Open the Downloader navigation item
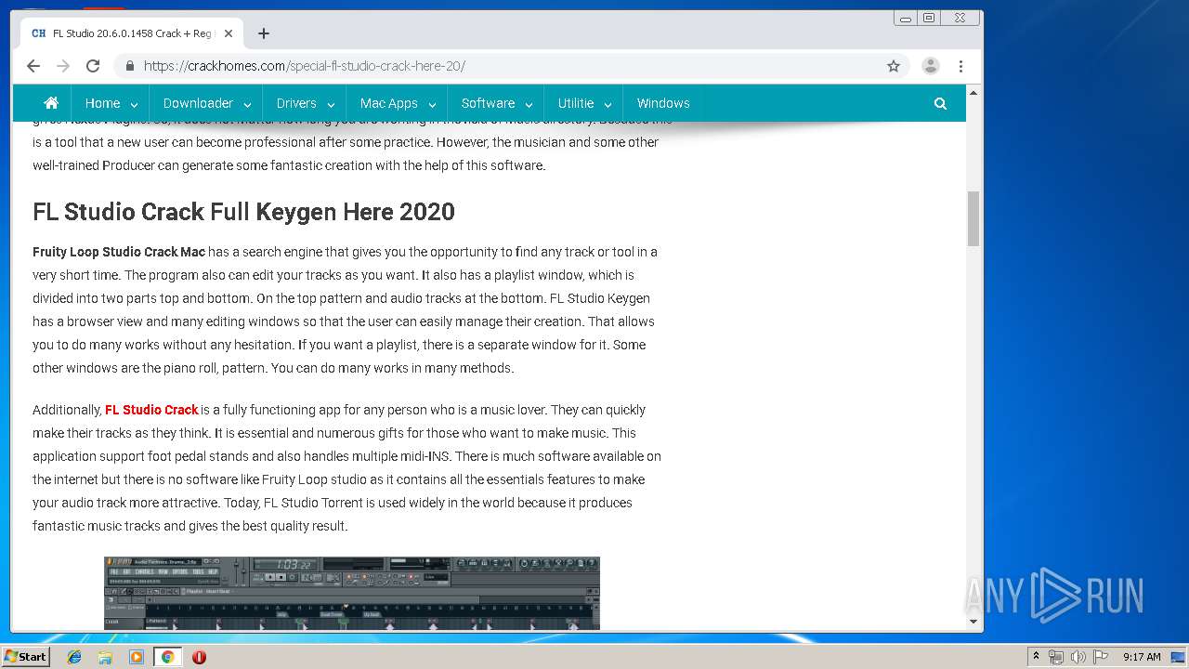Image resolution: width=1189 pixels, height=669 pixels. (x=198, y=103)
